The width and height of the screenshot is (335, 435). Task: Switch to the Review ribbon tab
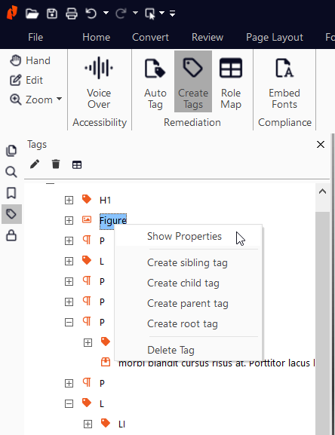tap(207, 37)
